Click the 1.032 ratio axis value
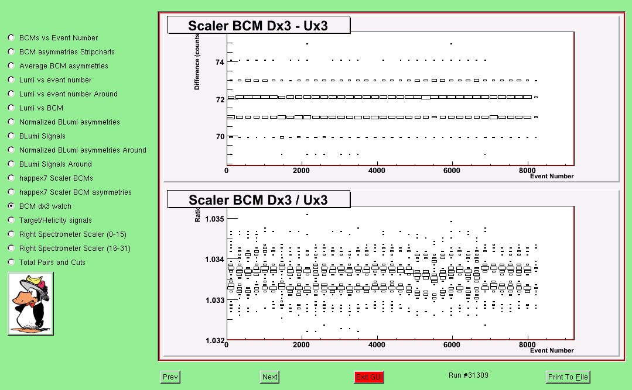The image size is (632, 390). 214,341
